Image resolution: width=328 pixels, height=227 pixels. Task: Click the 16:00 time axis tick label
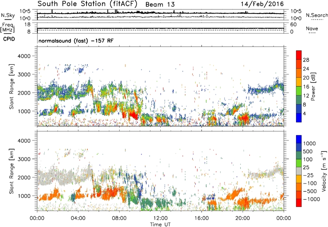click(201, 218)
